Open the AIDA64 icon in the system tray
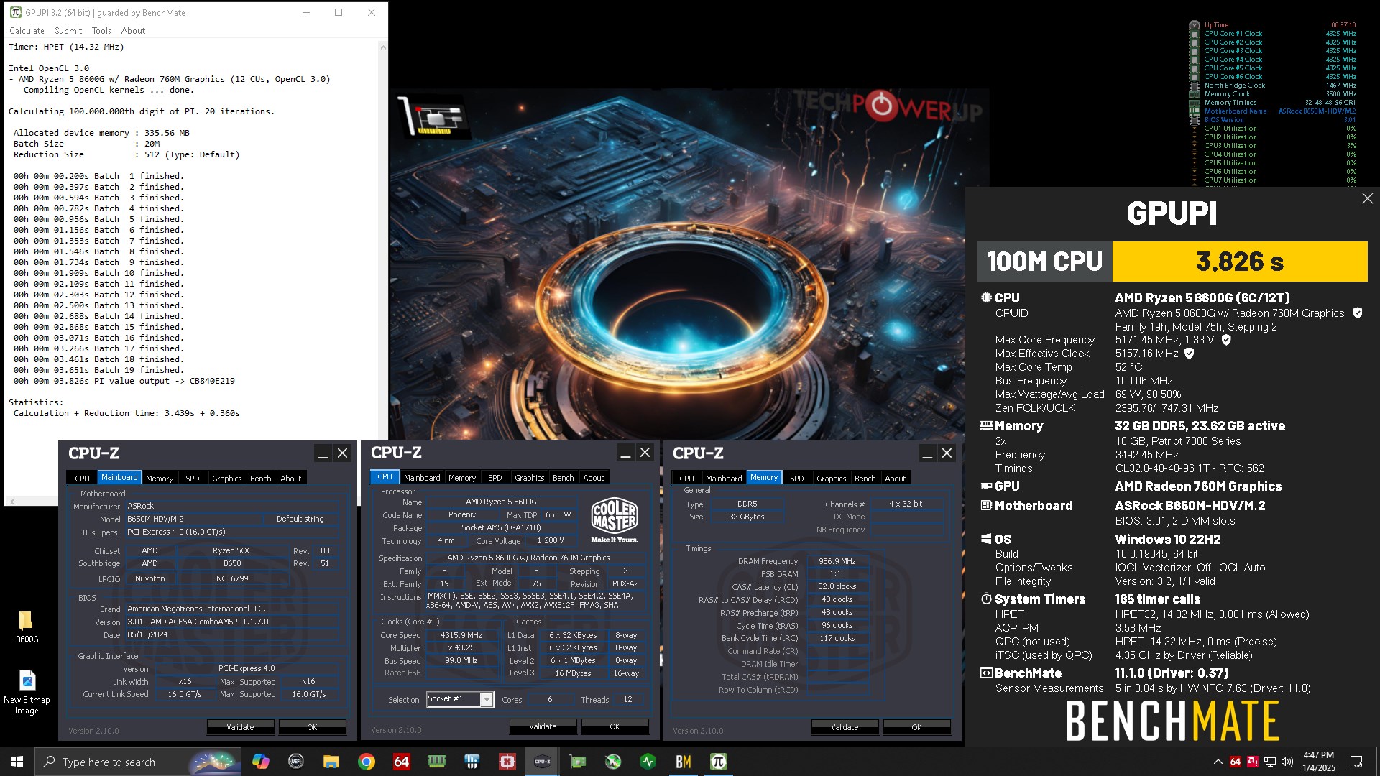Viewport: 1380px width, 776px height. (1236, 762)
